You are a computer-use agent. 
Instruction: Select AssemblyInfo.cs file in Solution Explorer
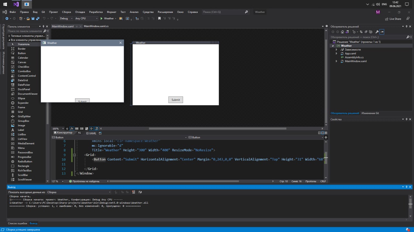coord(354,57)
